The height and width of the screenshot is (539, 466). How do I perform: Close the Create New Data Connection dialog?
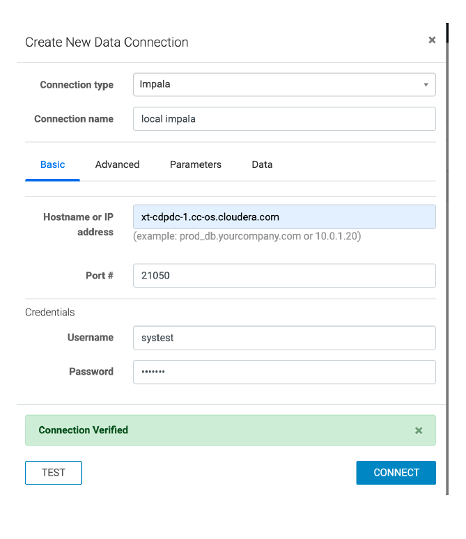coord(432,40)
